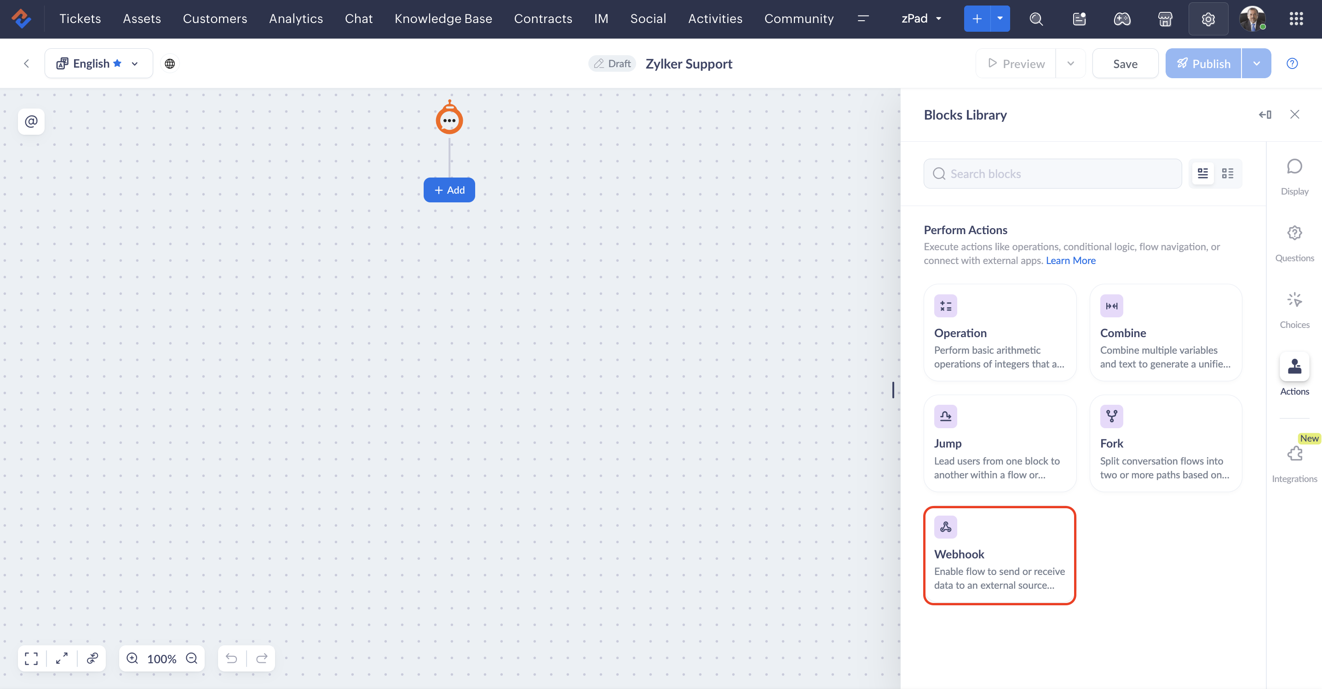This screenshot has width=1322, height=689.
Task: Click the redo arrow icon
Action: [x=262, y=658]
